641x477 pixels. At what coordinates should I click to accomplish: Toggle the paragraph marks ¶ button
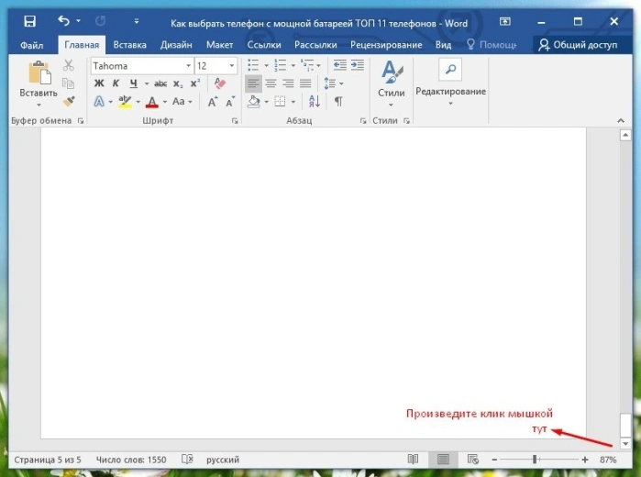(338, 101)
